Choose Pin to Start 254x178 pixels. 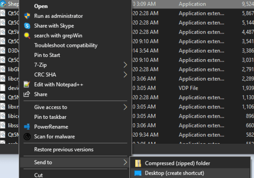pyautogui.click(x=47, y=55)
